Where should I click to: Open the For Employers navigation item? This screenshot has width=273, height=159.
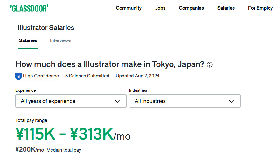click(260, 8)
